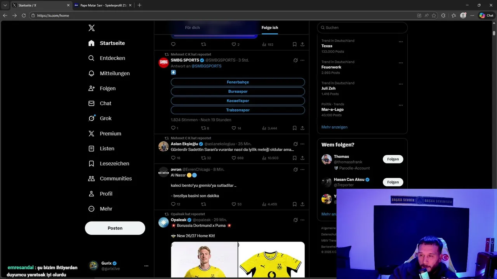Click the X logo in the sidebar
The width and height of the screenshot is (497, 279).
[x=91, y=28]
